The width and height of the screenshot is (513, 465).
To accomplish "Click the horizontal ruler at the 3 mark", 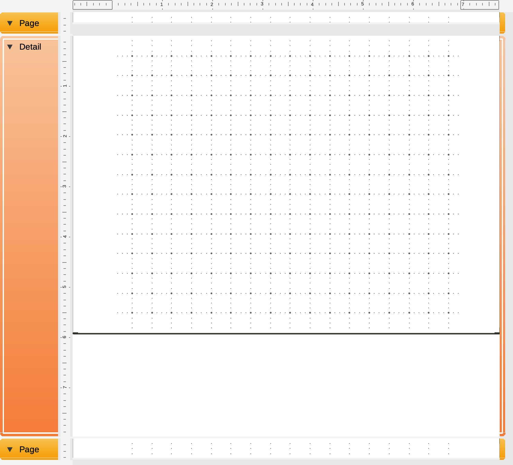I will point(262,5).
